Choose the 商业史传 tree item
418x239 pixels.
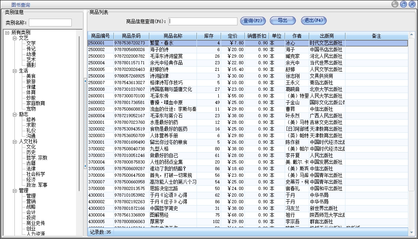click(x=35, y=223)
